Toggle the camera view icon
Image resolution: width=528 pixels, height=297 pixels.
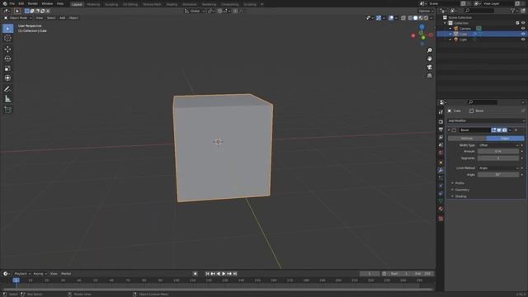(x=429, y=68)
